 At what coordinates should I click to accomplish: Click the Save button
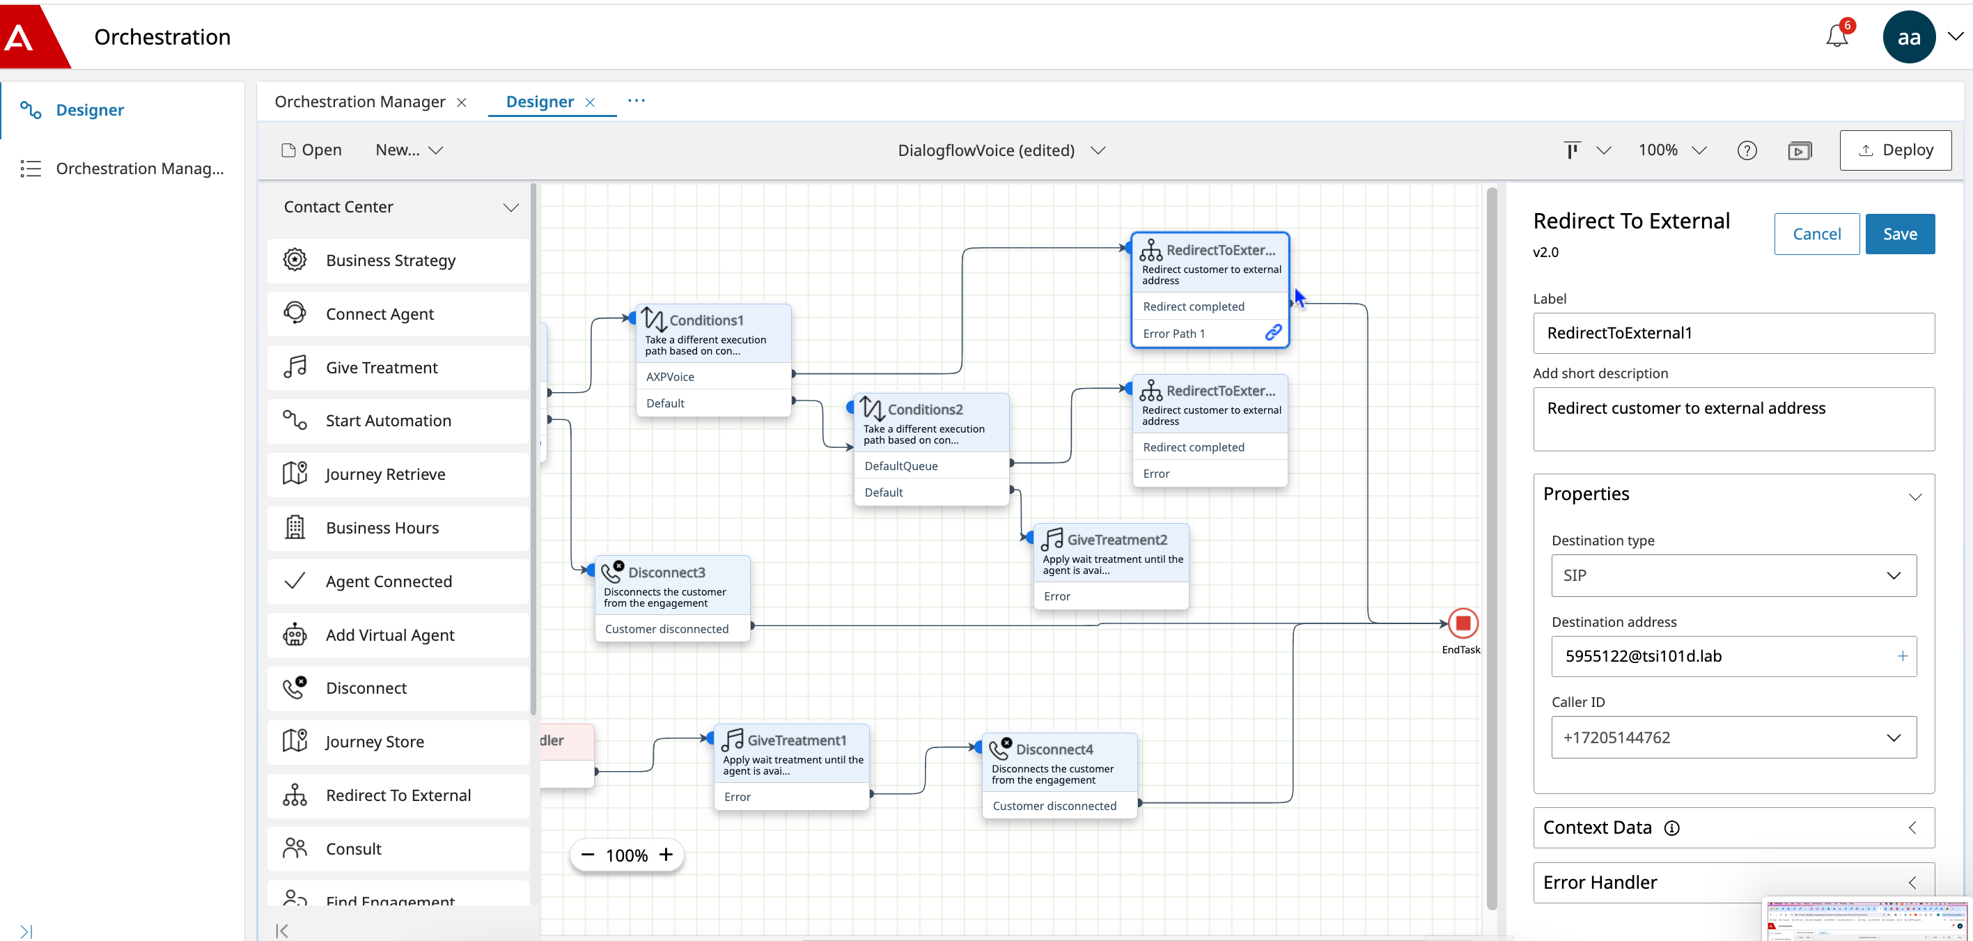coord(1899,234)
